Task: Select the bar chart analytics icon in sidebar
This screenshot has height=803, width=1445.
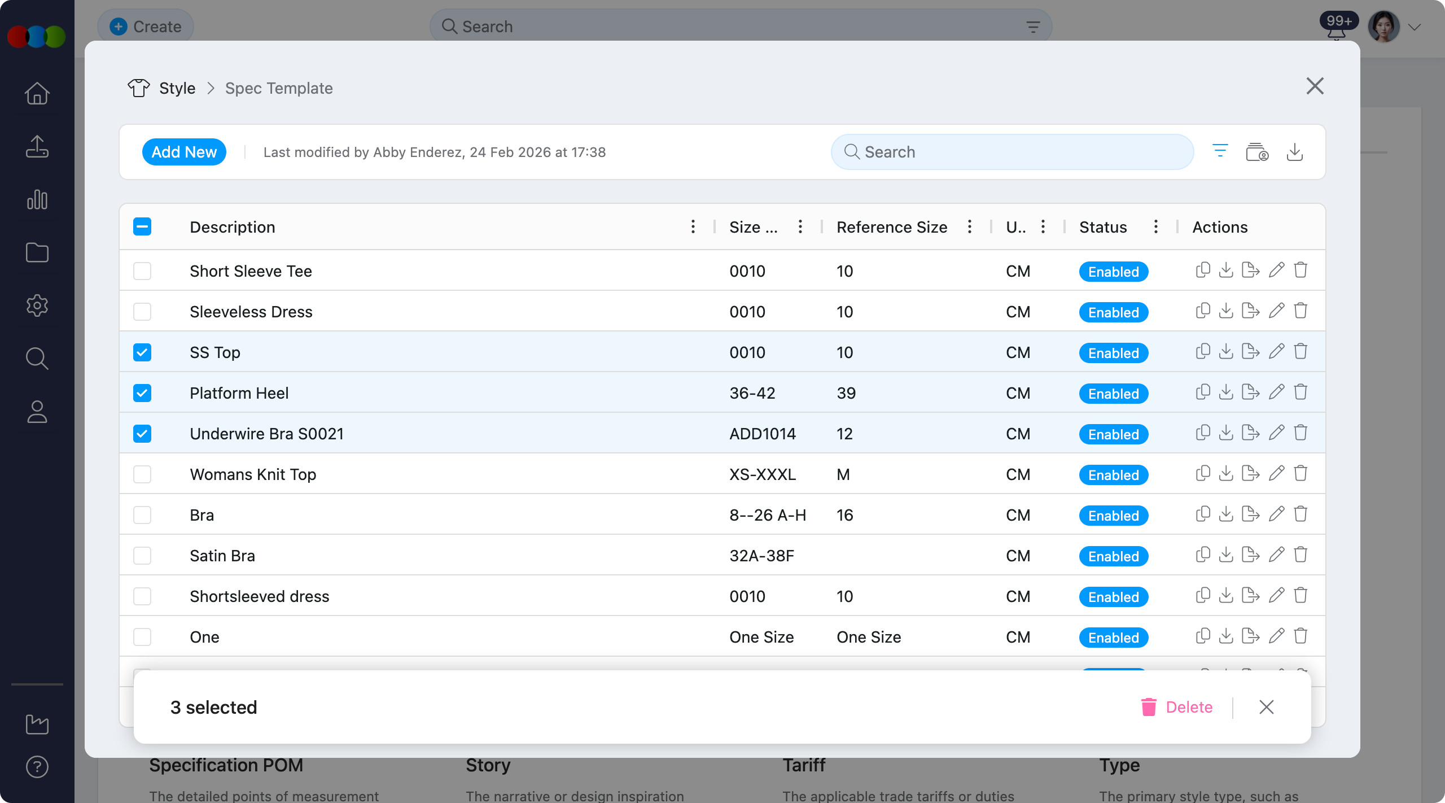Action: (37, 199)
